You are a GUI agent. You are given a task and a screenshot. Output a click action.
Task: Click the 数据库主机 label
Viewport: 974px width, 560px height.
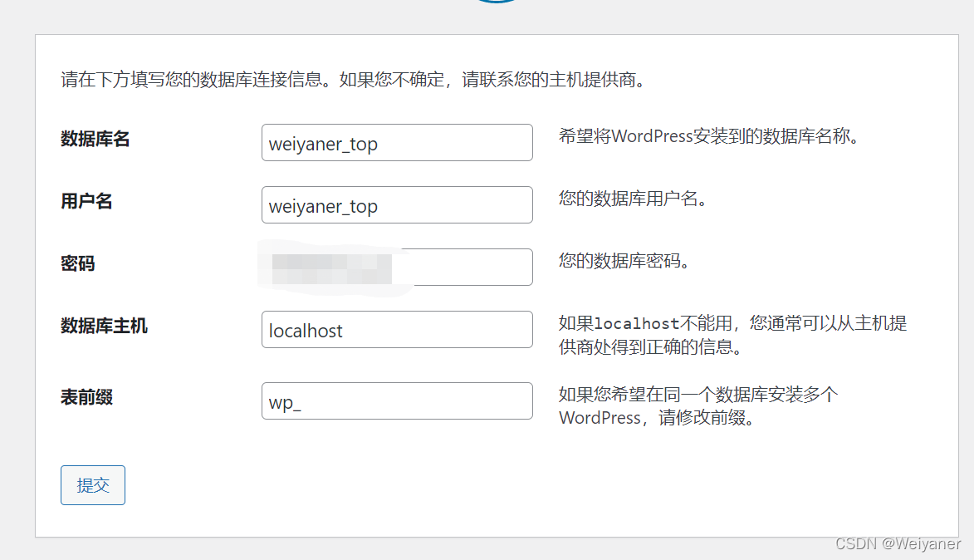coord(104,326)
